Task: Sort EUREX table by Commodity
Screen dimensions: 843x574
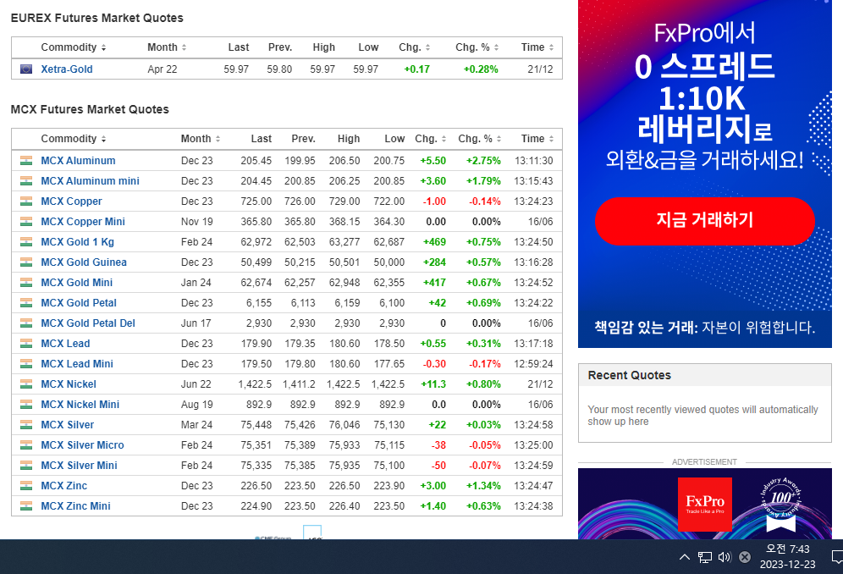Action: (x=74, y=47)
